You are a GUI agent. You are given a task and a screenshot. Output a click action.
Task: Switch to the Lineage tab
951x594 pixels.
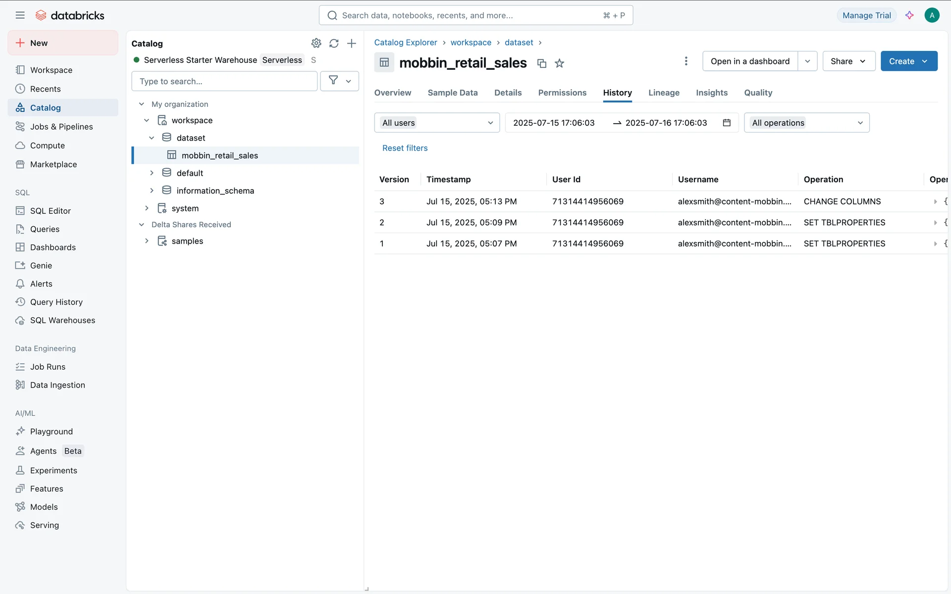tap(664, 93)
